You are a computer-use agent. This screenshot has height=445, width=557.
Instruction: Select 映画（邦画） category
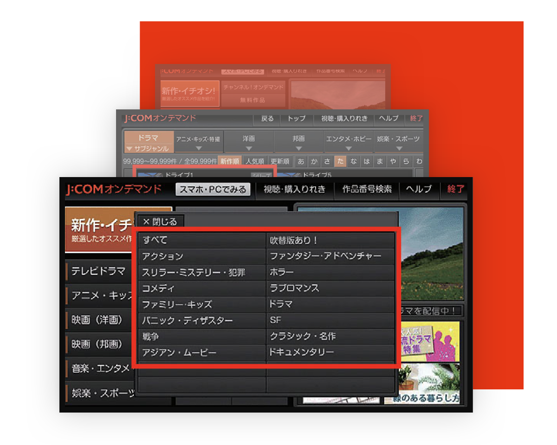[100, 344]
